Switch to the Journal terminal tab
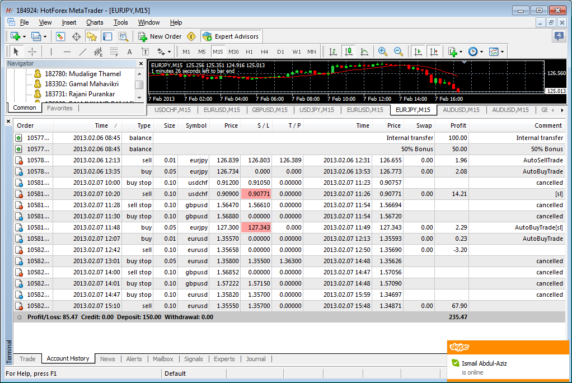572x383 pixels. click(256, 359)
